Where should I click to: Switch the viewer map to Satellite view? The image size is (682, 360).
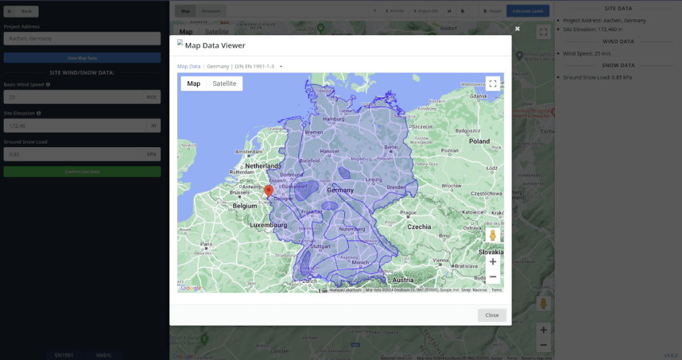tap(224, 84)
